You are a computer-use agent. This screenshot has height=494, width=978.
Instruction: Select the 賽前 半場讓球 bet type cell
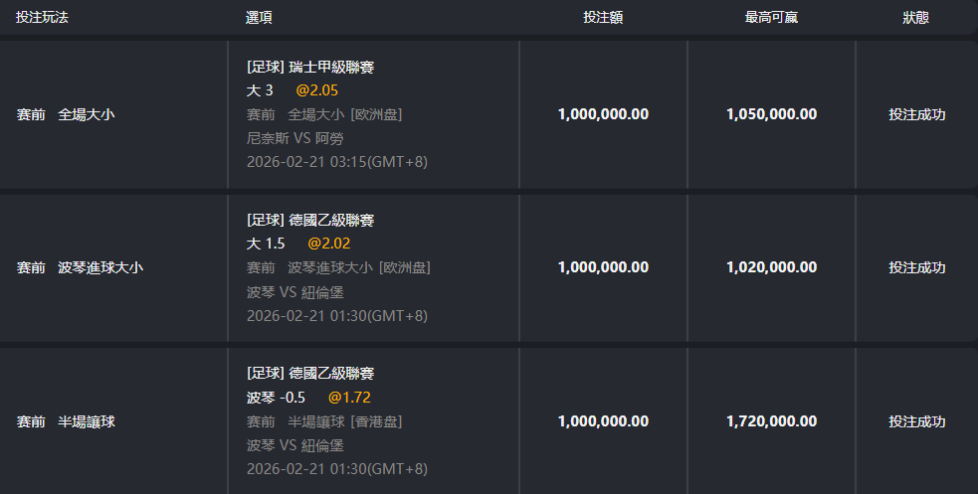pyautogui.click(x=66, y=421)
